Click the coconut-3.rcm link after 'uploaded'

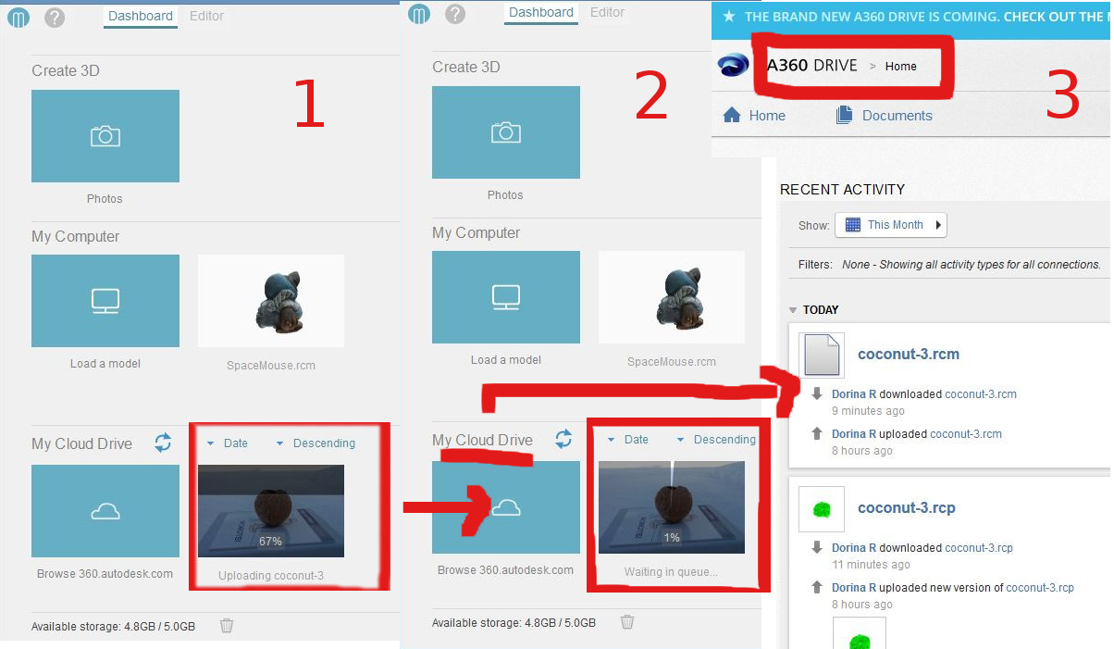966,434
